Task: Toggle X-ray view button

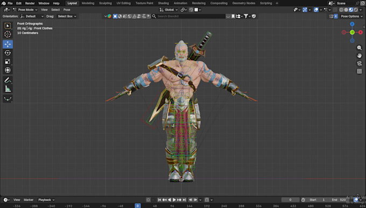Action: 335,10
